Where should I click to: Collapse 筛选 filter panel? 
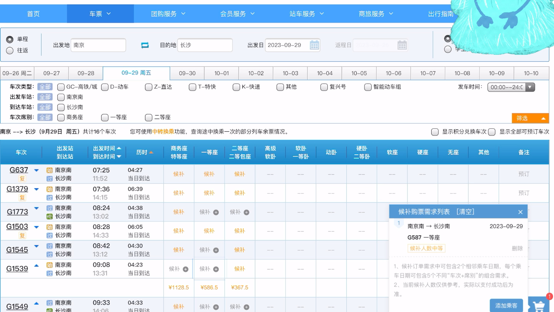click(x=530, y=118)
